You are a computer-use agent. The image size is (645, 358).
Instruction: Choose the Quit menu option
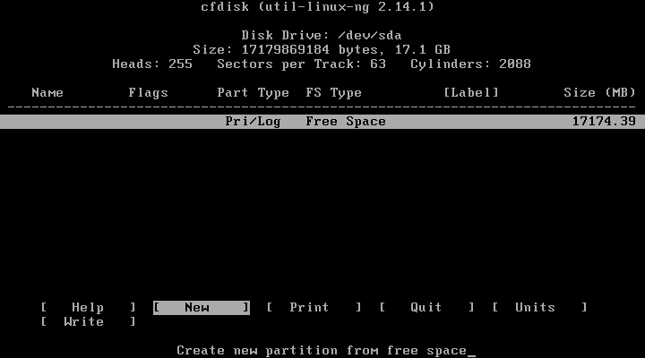(426, 308)
